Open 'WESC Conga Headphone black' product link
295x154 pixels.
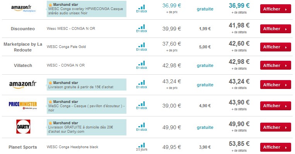point(72,147)
